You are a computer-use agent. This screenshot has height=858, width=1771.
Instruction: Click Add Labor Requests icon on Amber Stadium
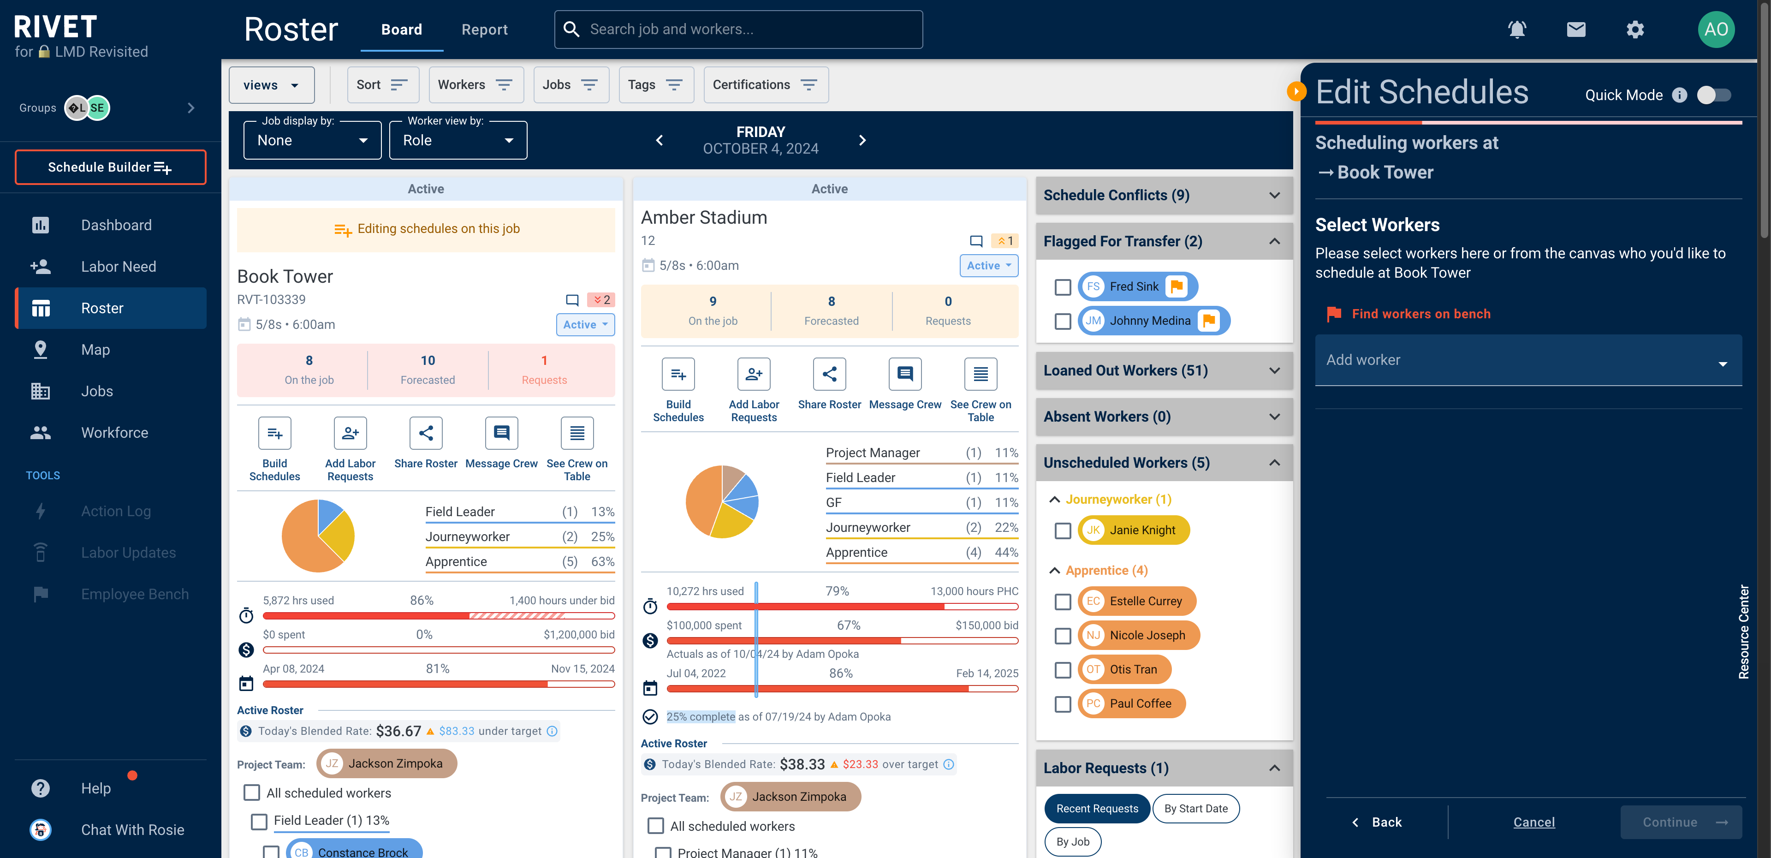pyautogui.click(x=754, y=374)
